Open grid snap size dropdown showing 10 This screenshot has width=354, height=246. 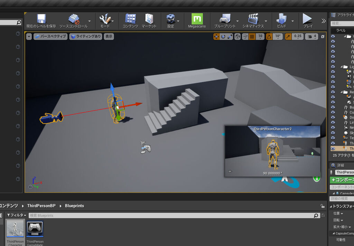click(x=260, y=37)
